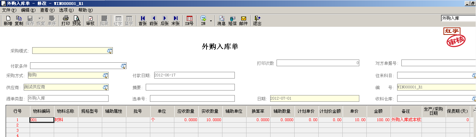The image size is (476, 137).
Task: Open the 采购模式 lookup button
Action: (x=110, y=51)
